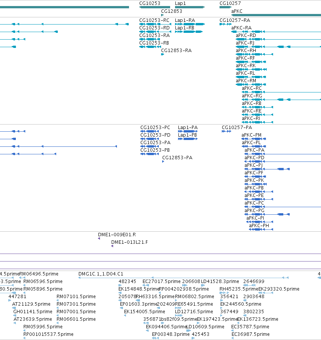Screen dimensions: 321x340
Task: Select protein aPKC-PJ
Action: pos(253,165)
